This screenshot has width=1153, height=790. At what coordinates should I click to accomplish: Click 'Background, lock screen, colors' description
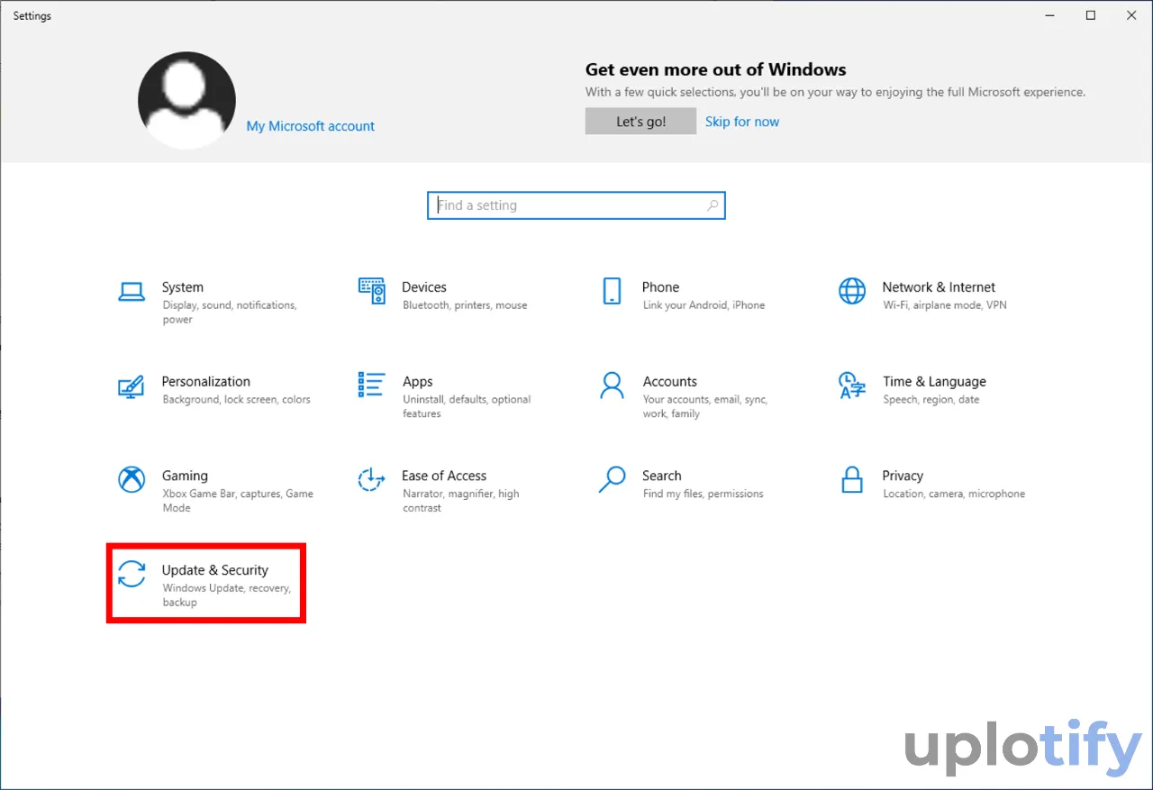(x=237, y=400)
